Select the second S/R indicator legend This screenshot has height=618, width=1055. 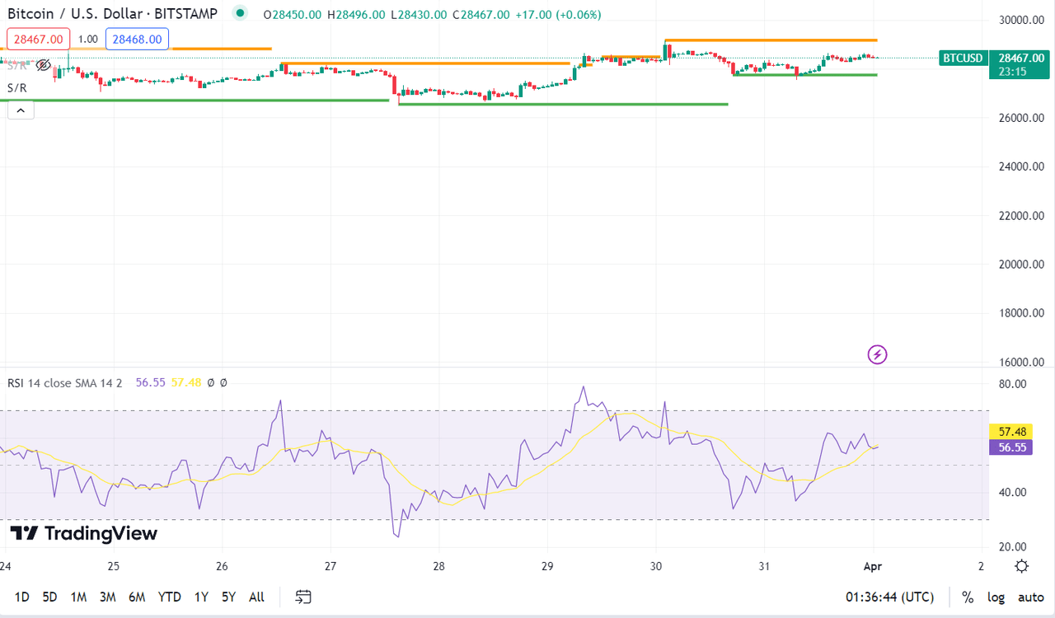point(16,87)
